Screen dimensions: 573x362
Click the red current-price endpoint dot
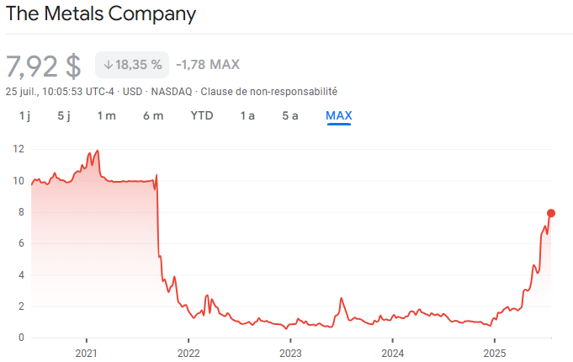click(551, 213)
